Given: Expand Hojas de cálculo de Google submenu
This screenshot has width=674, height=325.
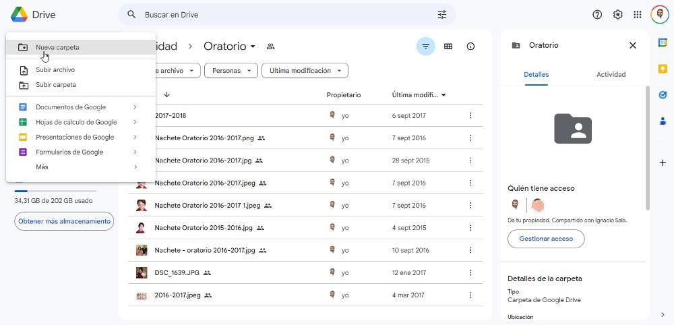Looking at the screenshot, I should 135,122.
